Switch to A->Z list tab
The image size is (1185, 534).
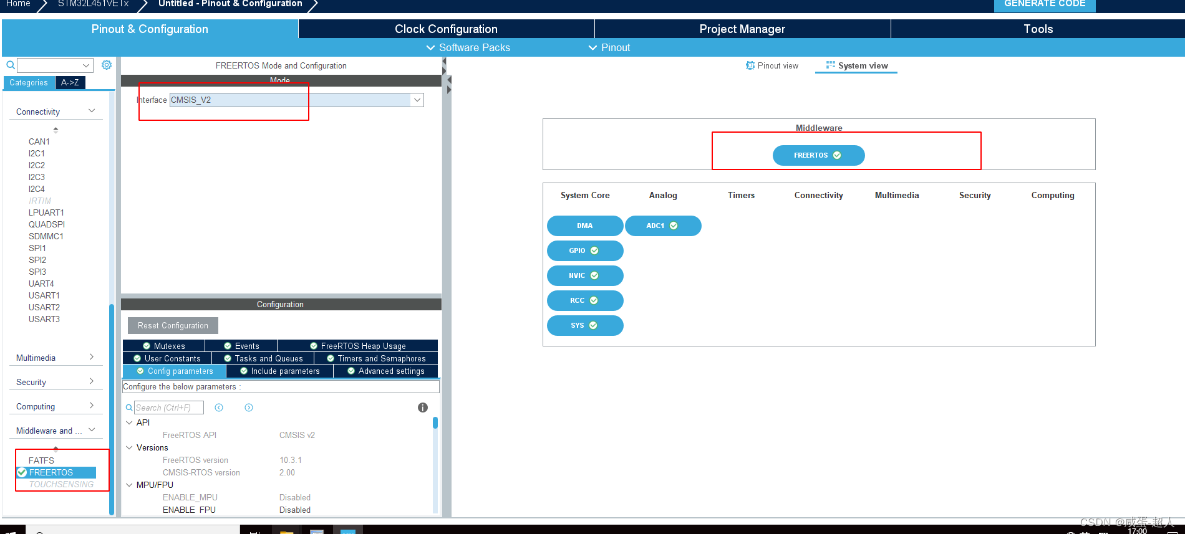tap(70, 82)
